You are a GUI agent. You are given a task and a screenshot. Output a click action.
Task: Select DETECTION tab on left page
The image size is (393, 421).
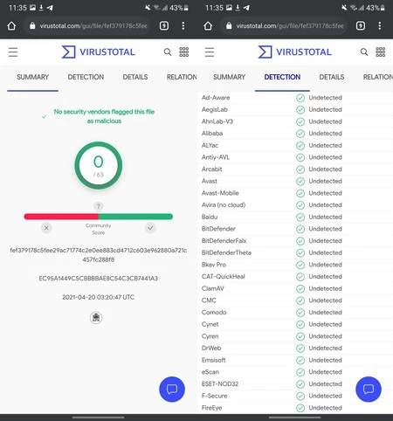(x=86, y=77)
